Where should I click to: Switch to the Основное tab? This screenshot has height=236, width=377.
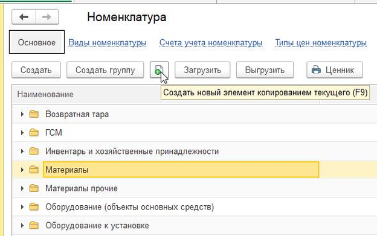(37, 42)
